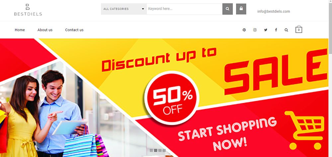Click the padlock account button
The width and height of the screenshot is (332, 157).
(241, 9)
